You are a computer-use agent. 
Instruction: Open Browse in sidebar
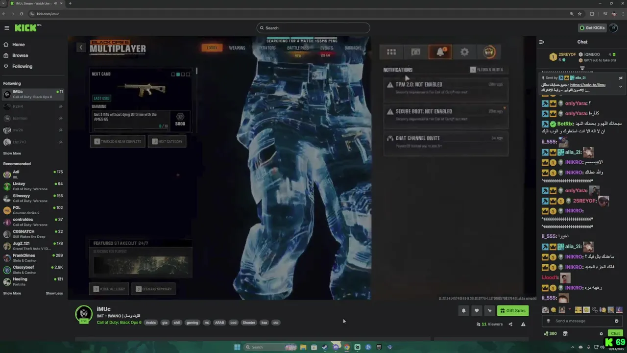[20, 55]
